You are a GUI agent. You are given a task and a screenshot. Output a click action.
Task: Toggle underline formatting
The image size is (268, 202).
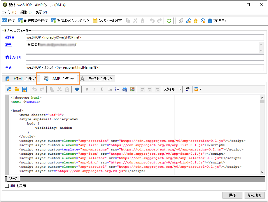tap(102, 89)
